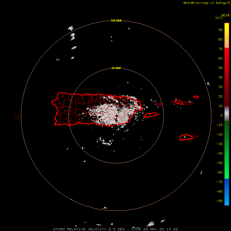
Task: Click the KJUA station identifier in the caption
Action: [136, 229]
